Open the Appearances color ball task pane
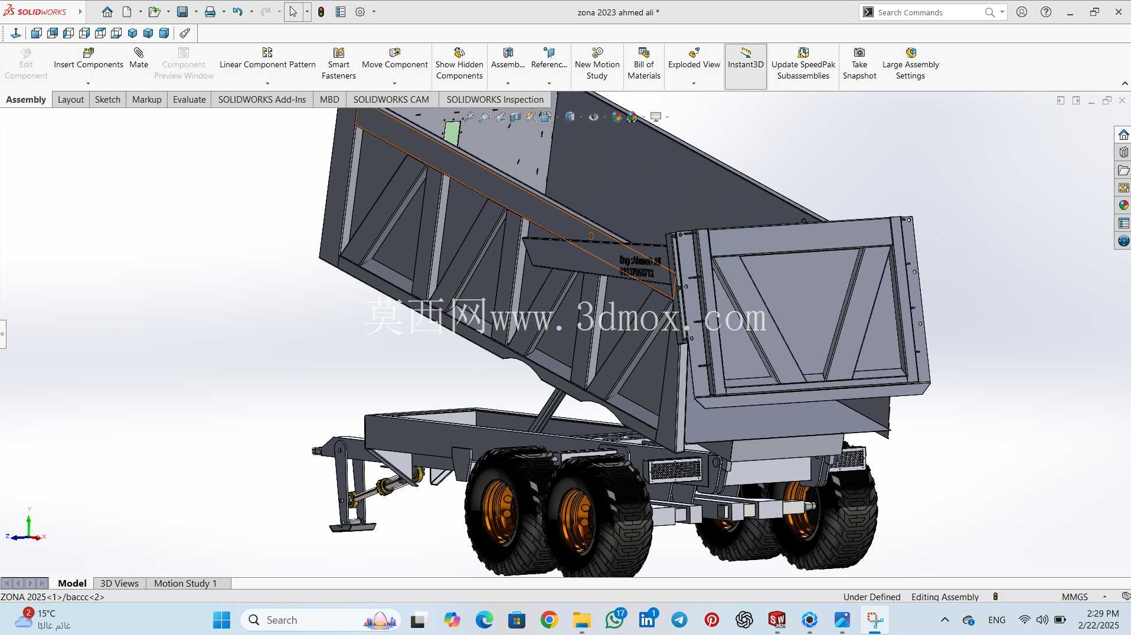 1123,205
